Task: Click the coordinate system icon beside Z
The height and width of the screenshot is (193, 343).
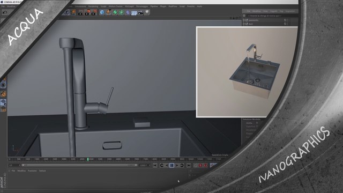Action: tap(73, 12)
